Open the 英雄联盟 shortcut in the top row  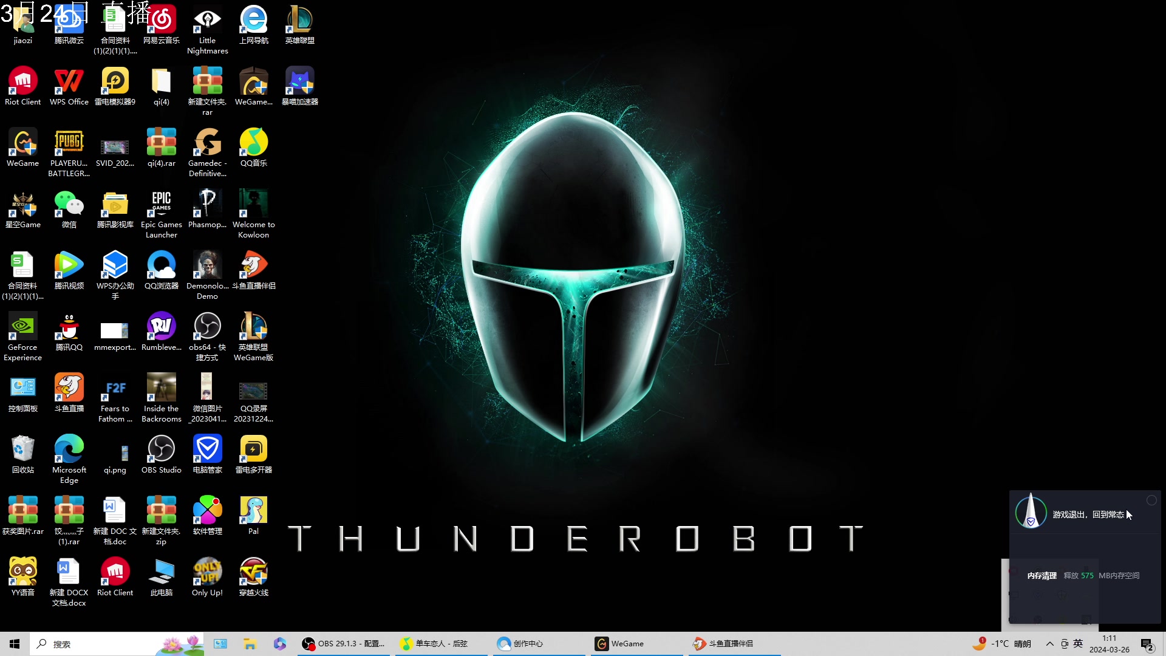(x=300, y=26)
